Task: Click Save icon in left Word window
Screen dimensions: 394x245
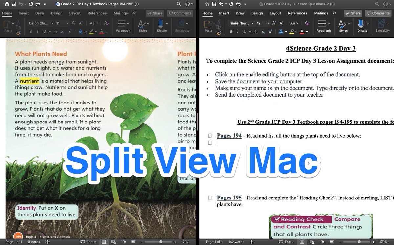Action: pos(13,4)
